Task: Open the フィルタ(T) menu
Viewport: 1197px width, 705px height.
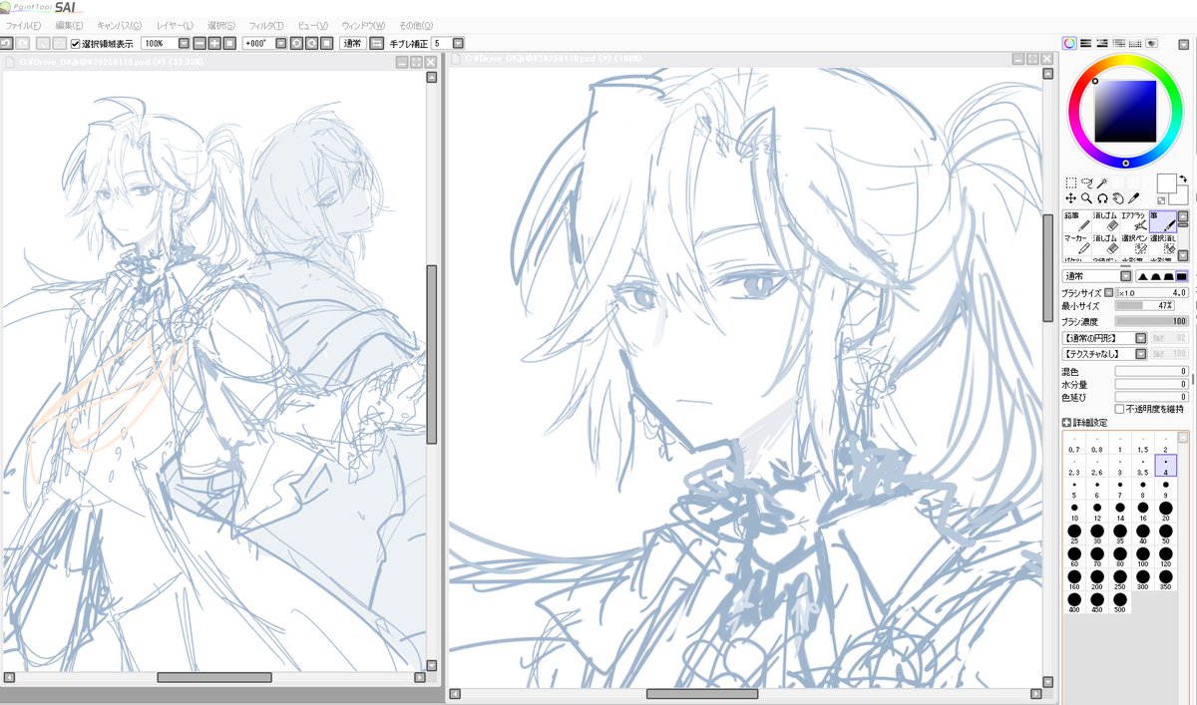Action: (266, 24)
